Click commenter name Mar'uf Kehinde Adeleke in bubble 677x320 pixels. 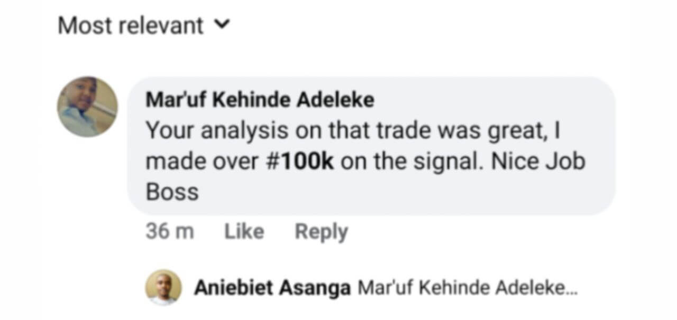coord(260,100)
